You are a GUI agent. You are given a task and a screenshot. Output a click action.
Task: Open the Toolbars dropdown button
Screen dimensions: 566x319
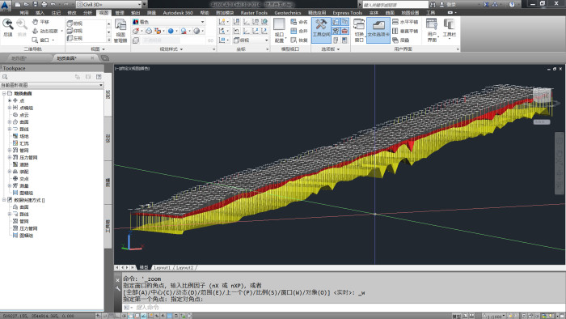pyautogui.click(x=450, y=30)
